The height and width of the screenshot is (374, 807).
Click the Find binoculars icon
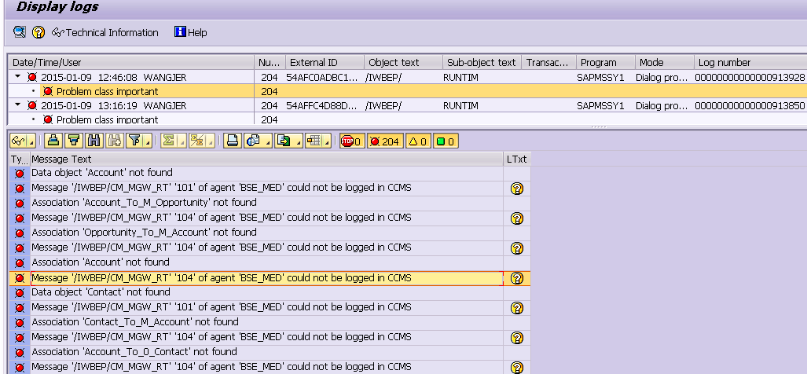(x=94, y=141)
